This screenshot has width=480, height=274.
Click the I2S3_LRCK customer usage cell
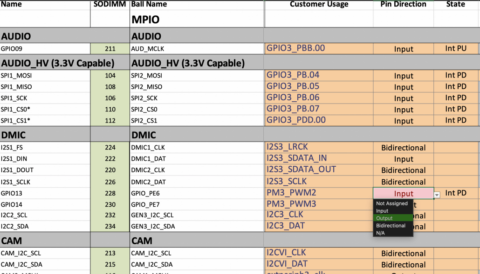(319, 147)
